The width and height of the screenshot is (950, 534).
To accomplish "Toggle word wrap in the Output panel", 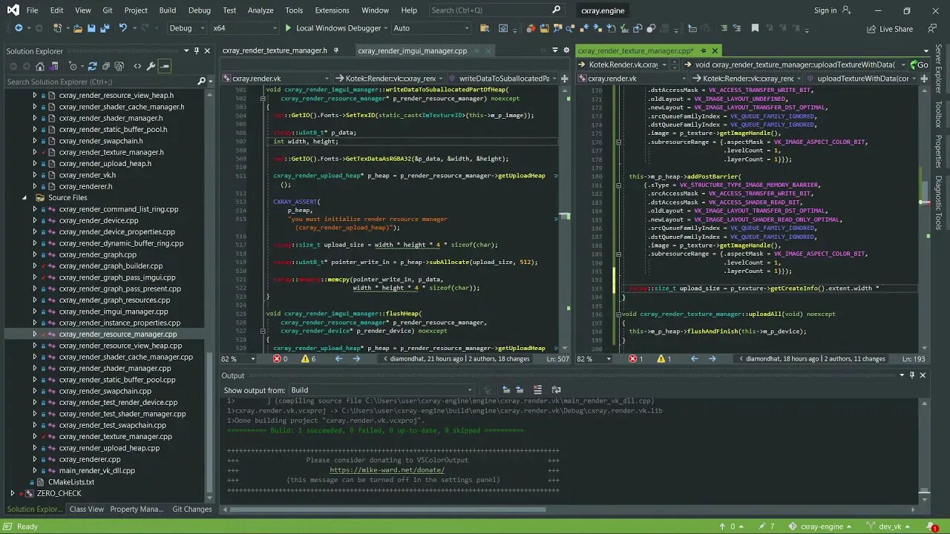I will (x=556, y=390).
